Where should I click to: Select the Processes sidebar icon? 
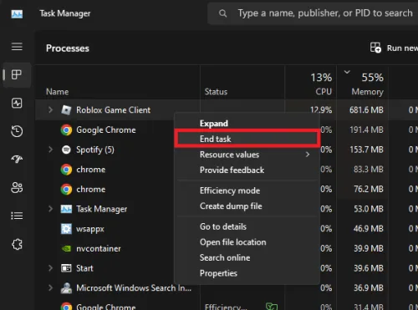pyautogui.click(x=17, y=74)
